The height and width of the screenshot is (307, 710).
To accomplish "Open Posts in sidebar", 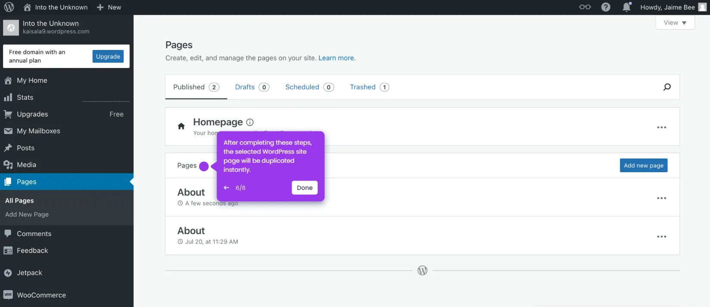I will click(x=67, y=148).
